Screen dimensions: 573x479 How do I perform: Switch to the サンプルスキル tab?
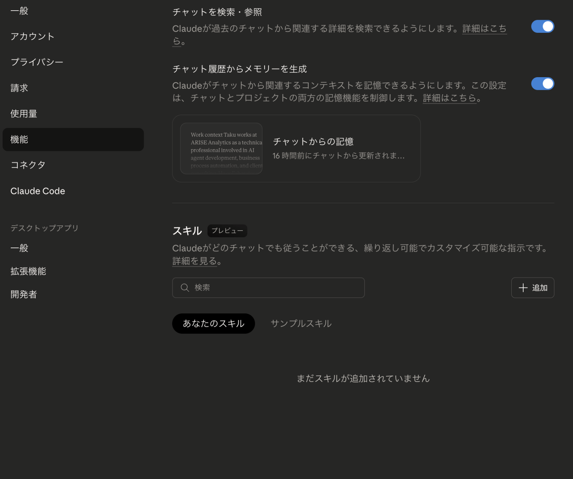coord(300,323)
